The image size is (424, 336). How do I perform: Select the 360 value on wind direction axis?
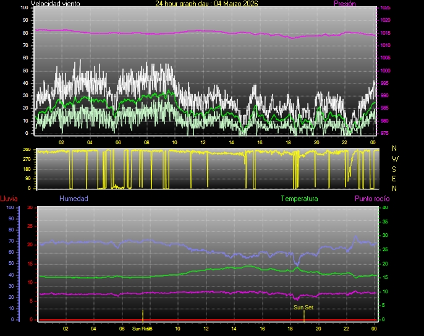26,150
